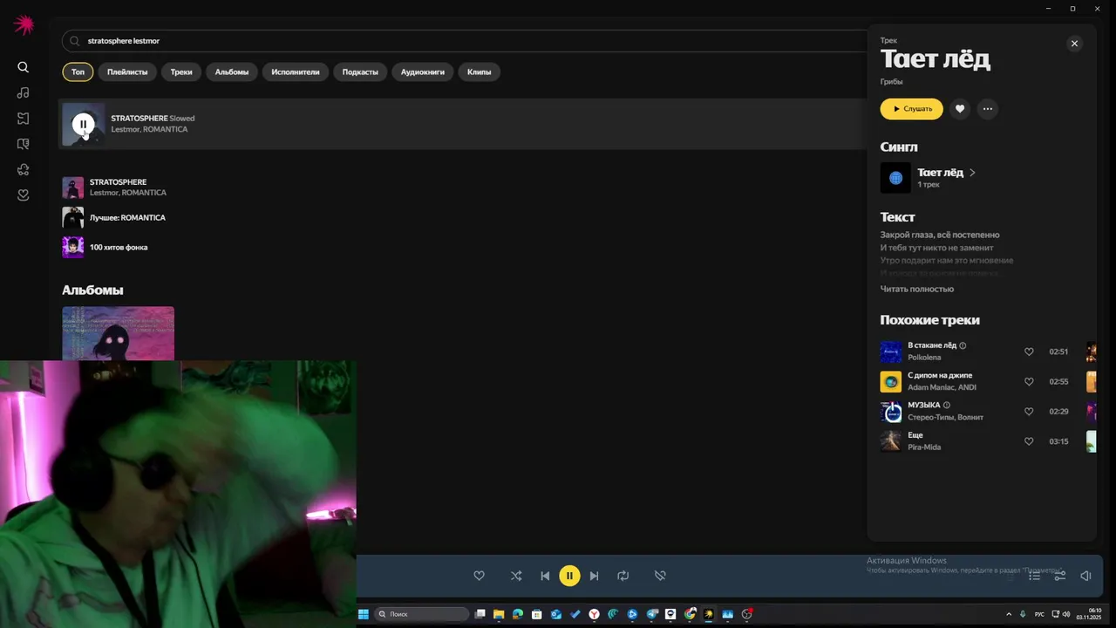The width and height of the screenshot is (1116, 628).
Task: Open File Explorer from taskbar
Action: pos(499,614)
